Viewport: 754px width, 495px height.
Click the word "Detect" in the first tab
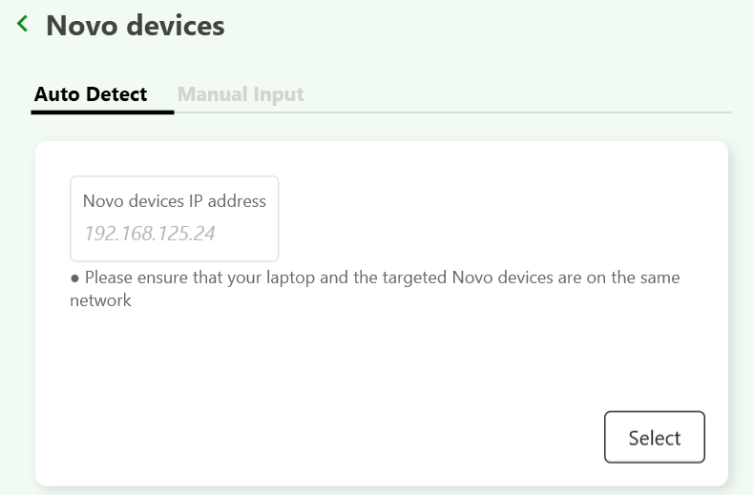[x=116, y=94]
